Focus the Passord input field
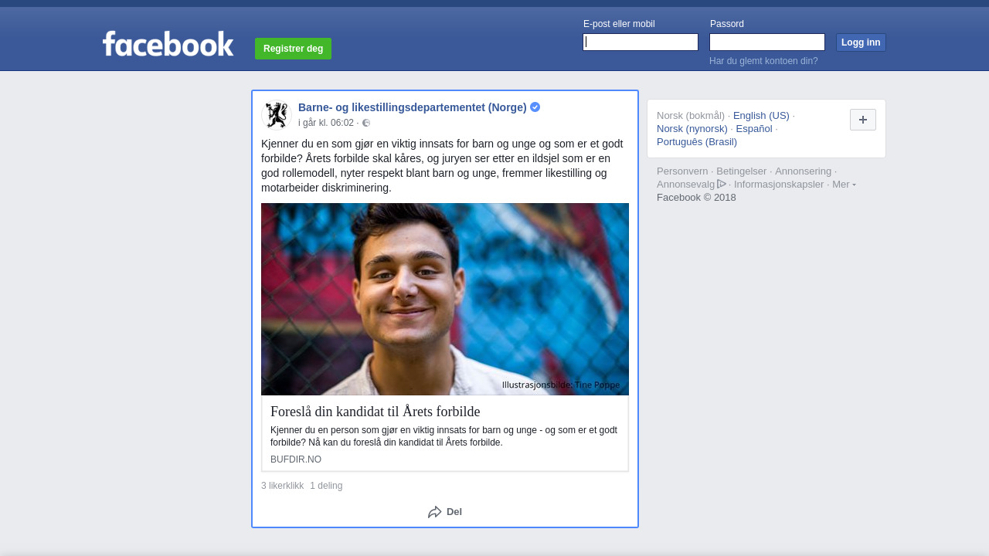 point(767,42)
